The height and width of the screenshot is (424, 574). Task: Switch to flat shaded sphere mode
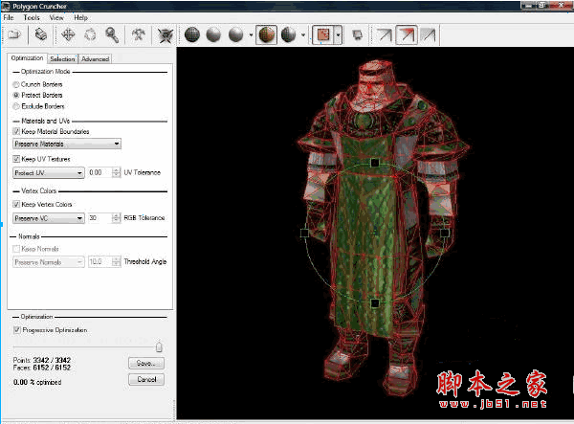(213, 34)
